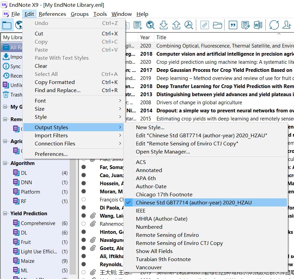This screenshot has height=279, width=294.
Task: Click the New Reference toolbar icon
Action: click(138, 25)
